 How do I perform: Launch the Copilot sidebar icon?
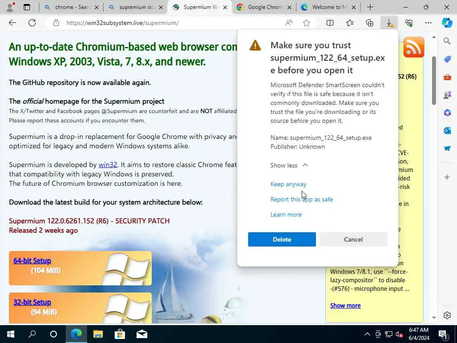[x=447, y=23]
